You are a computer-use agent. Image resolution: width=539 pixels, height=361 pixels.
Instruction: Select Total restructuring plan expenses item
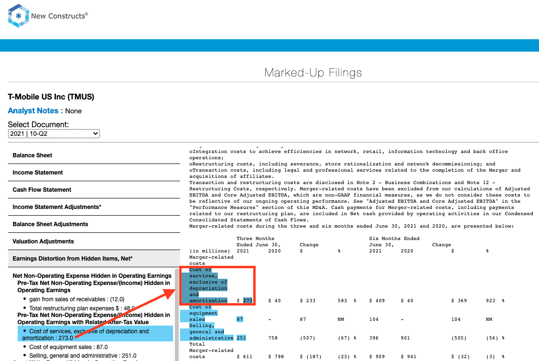(x=82, y=308)
